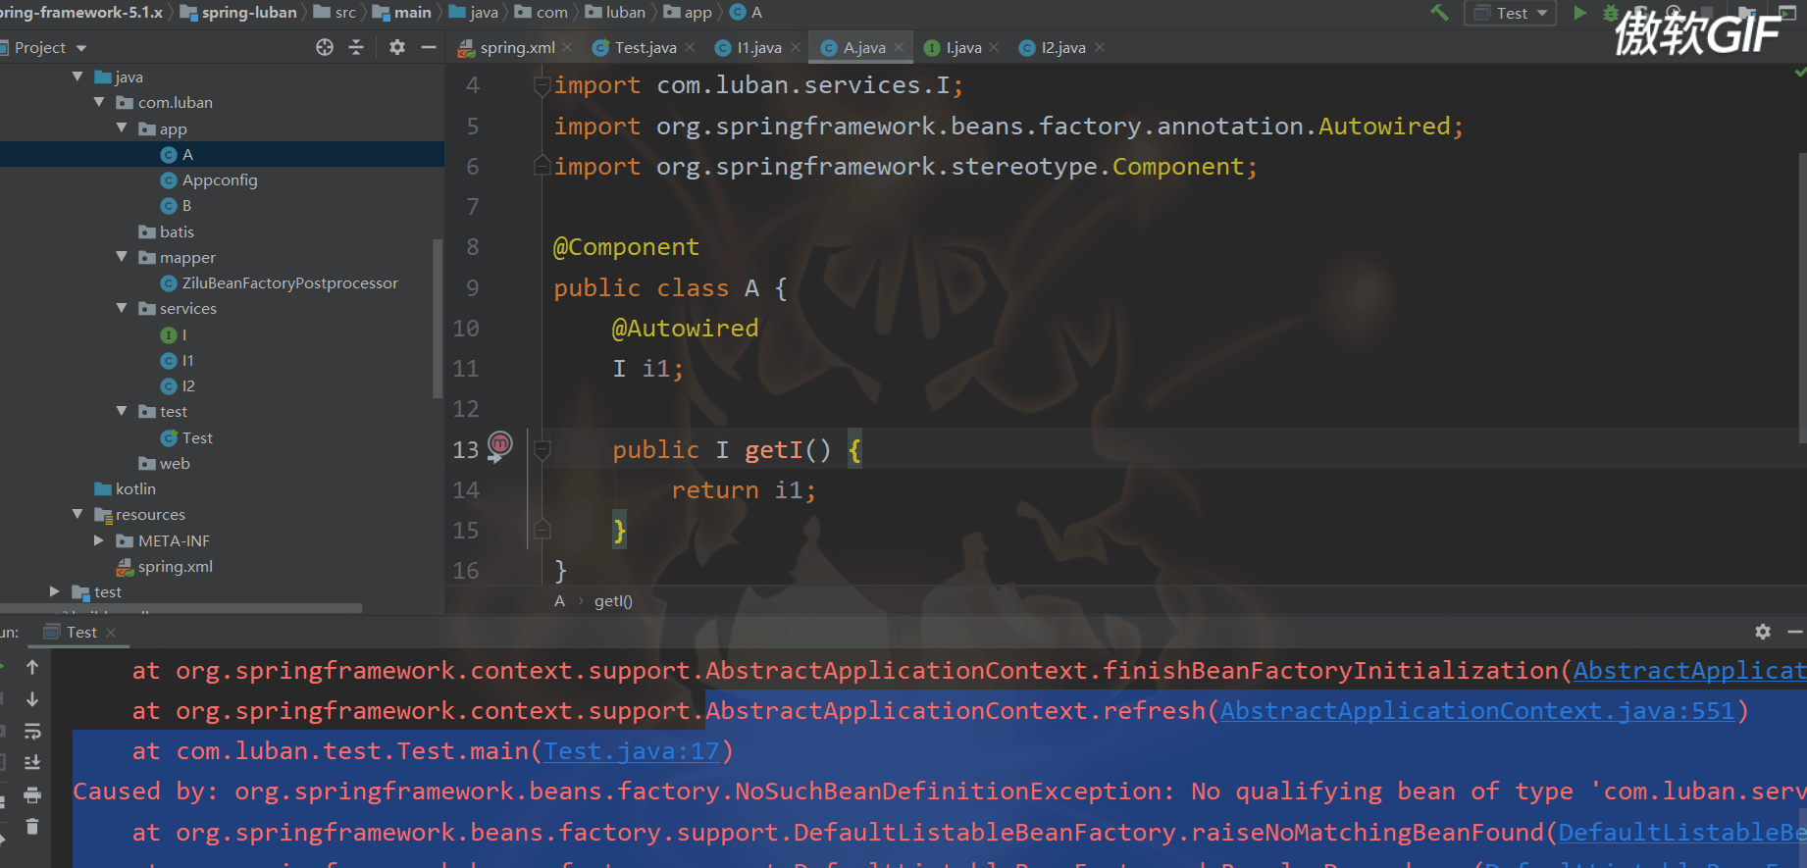Image resolution: width=1807 pixels, height=868 pixels.
Task: Fold the getI method at line 13
Action: click(x=542, y=449)
